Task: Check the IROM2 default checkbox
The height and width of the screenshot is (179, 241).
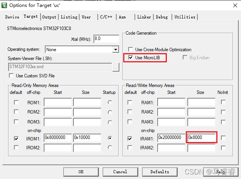Action: pyautogui.click(x=16, y=147)
